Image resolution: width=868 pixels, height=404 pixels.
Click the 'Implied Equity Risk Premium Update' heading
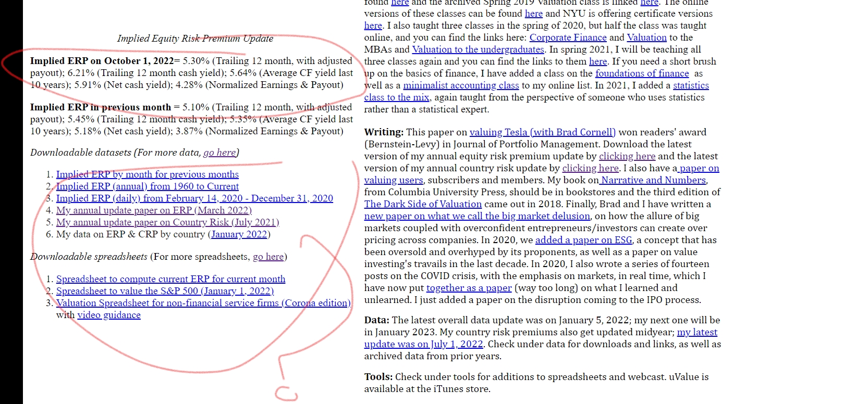(195, 39)
